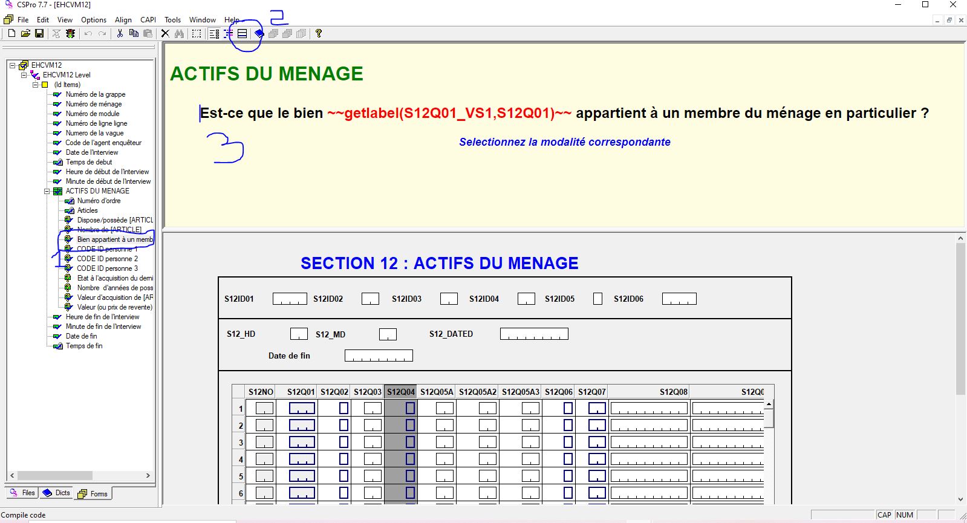967x523 pixels.
Task: Click the roster grid vertical scroll thumb
Action: 769,418
